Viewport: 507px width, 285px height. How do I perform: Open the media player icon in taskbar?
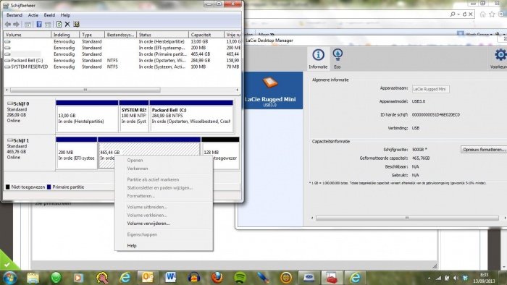pos(78,277)
